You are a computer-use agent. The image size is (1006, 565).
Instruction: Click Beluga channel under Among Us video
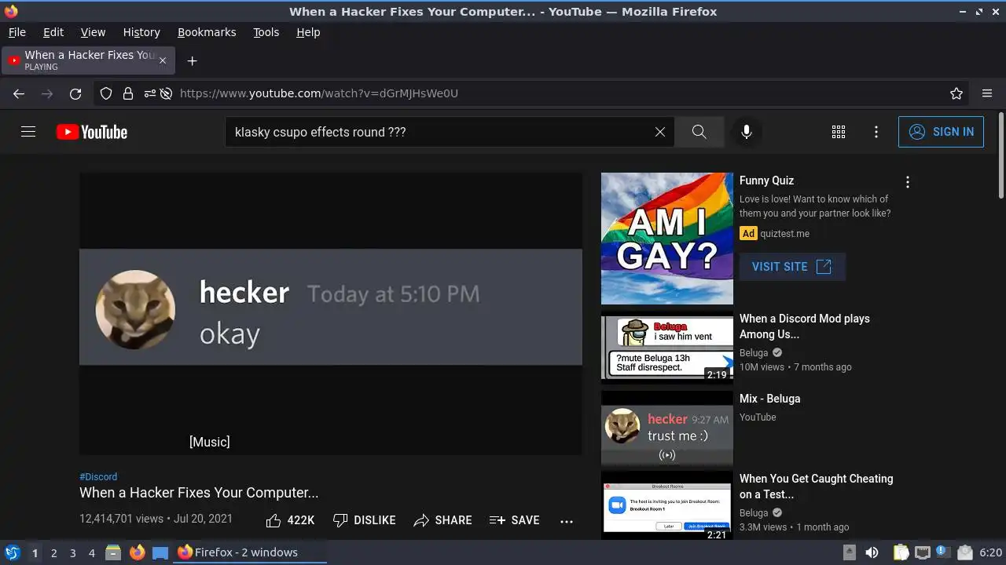(x=754, y=353)
